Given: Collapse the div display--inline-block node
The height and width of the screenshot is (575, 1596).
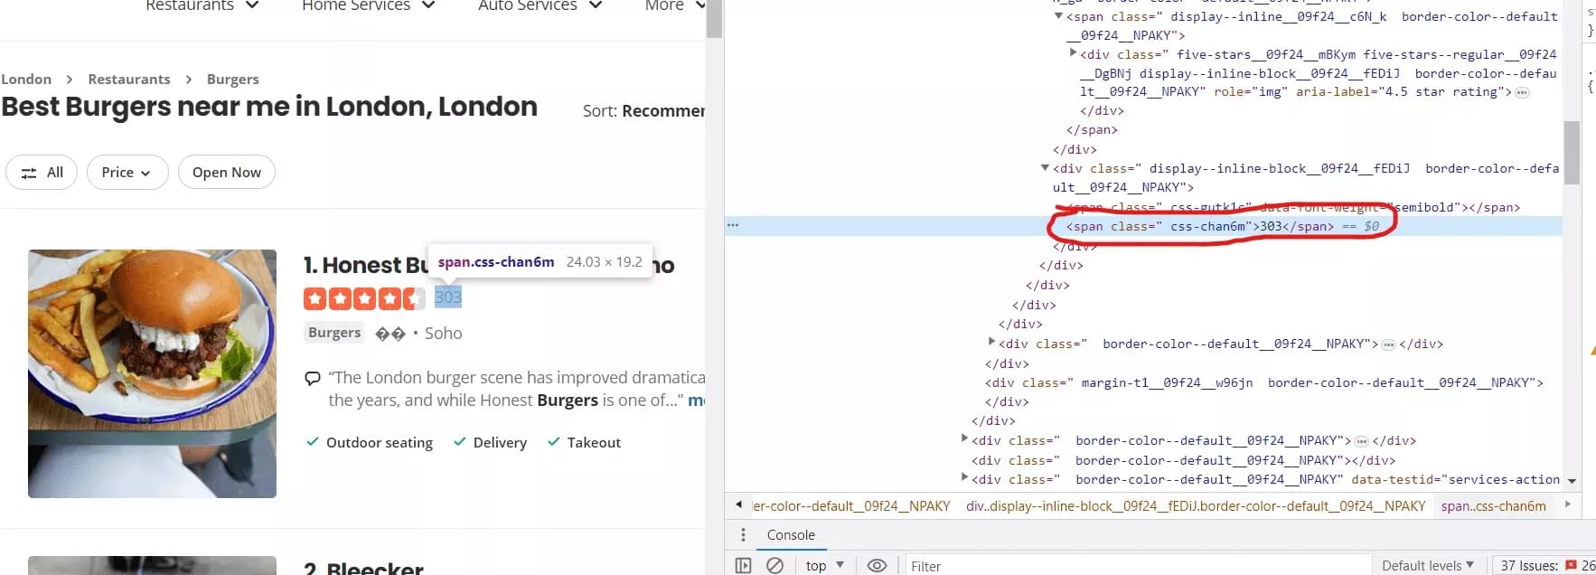Looking at the screenshot, I should (x=1045, y=168).
